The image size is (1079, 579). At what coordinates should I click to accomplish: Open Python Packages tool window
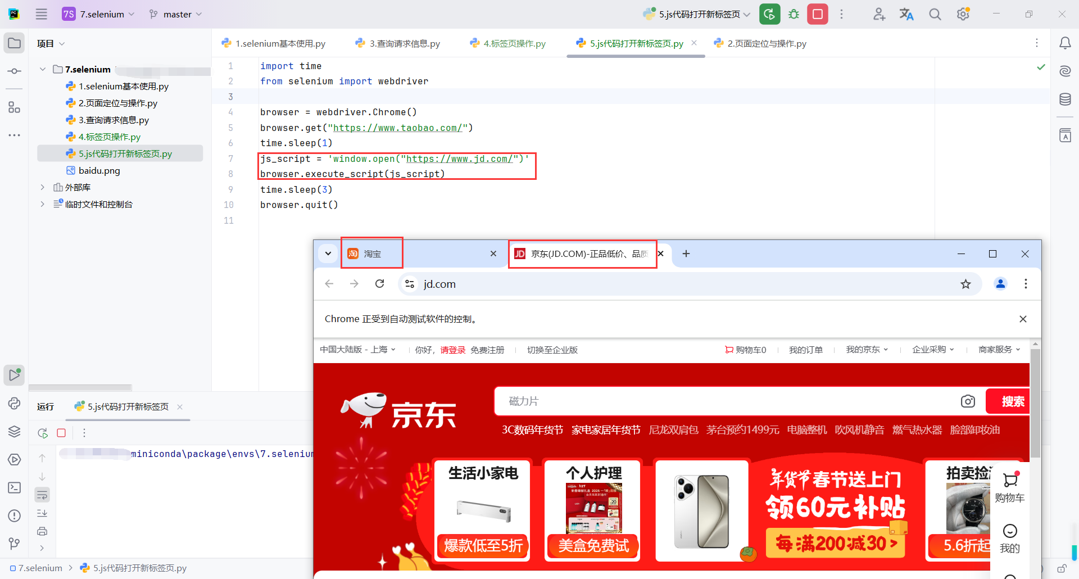(14, 431)
